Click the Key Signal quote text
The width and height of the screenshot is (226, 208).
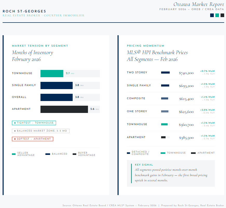(171, 175)
